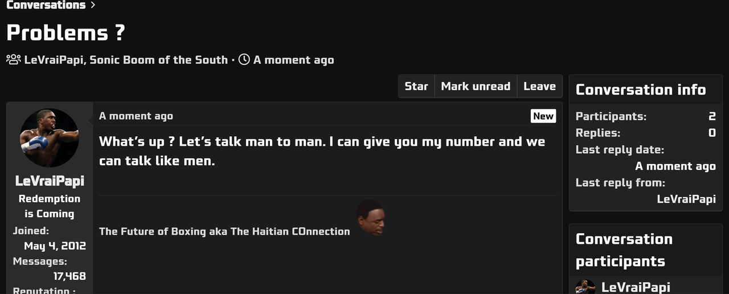This screenshot has width=729, height=294.
Task: Click the breadcrumb chevron after Conversations
Action: click(x=93, y=5)
